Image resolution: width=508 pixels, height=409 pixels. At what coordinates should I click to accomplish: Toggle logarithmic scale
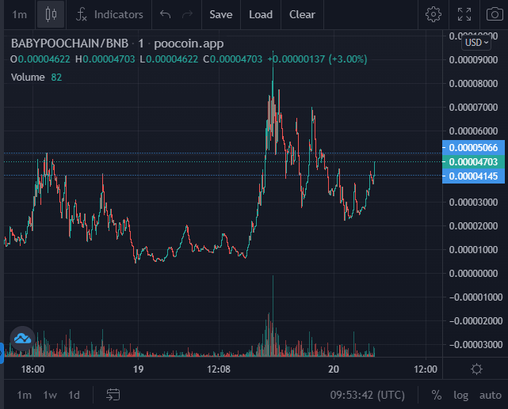[460, 395]
